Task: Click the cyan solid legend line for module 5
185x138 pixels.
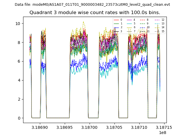Action: coord(129,24)
